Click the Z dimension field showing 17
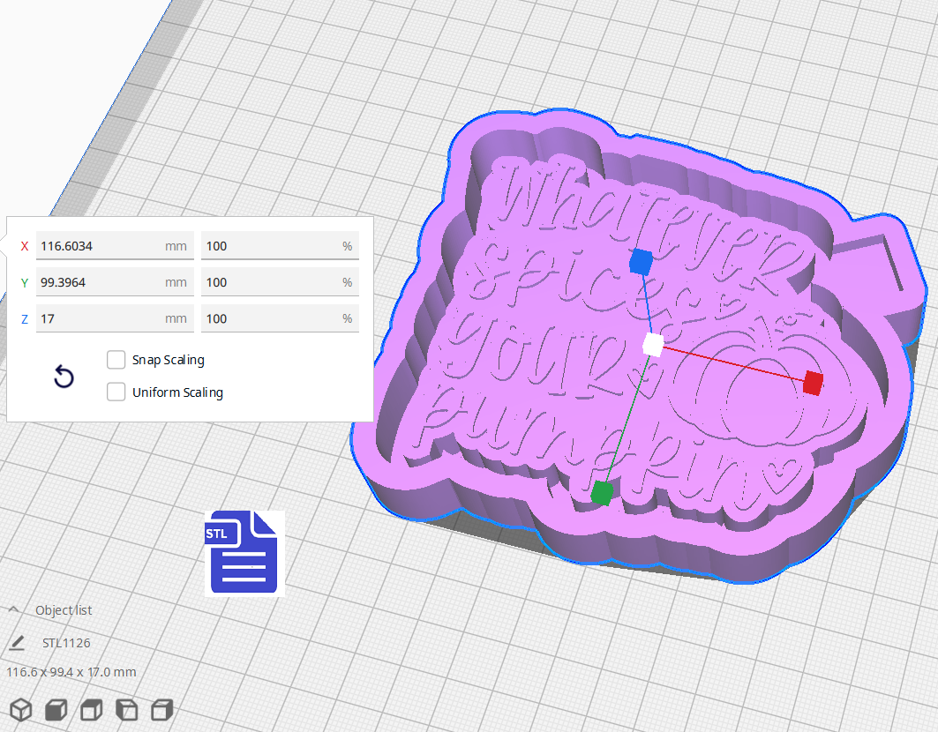The height and width of the screenshot is (732, 938). tap(115, 318)
